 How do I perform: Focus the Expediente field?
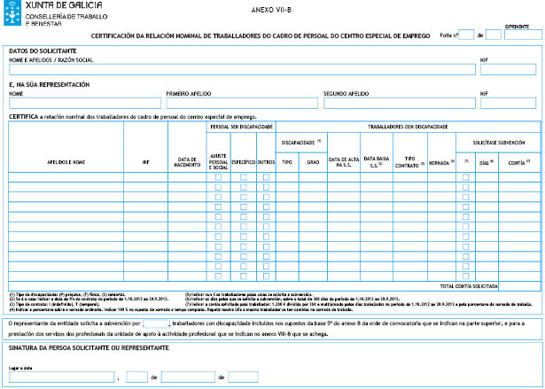521,35
